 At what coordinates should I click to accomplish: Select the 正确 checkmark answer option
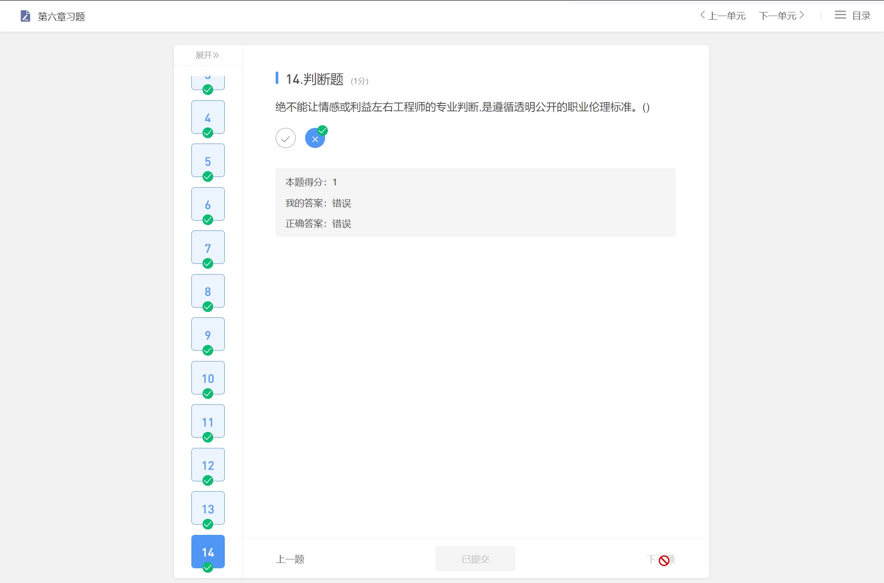[x=285, y=138]
